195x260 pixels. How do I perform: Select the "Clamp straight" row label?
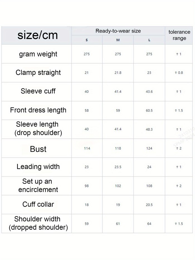pyautogui.click(x=38, y=73)
